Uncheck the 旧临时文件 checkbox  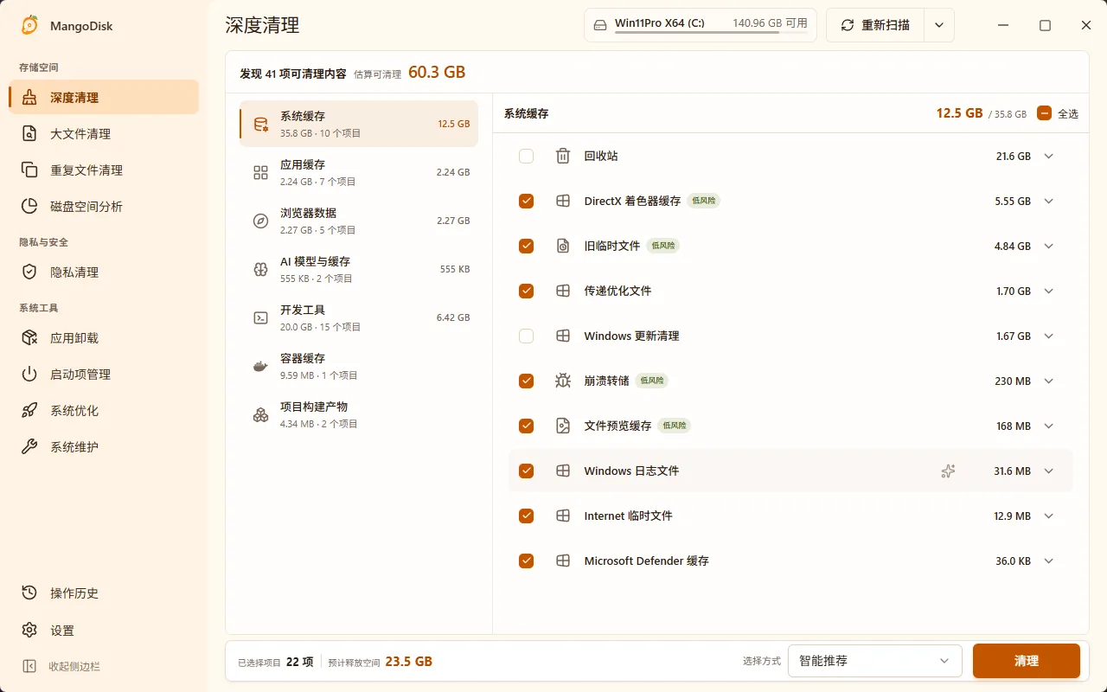pyautogui.click(x=526, y=247)
